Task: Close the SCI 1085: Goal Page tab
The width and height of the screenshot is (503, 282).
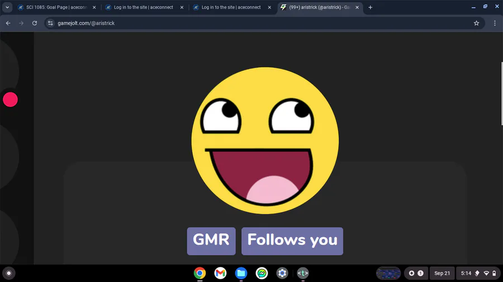Action: pyautogui.click(x=94, y=7)
